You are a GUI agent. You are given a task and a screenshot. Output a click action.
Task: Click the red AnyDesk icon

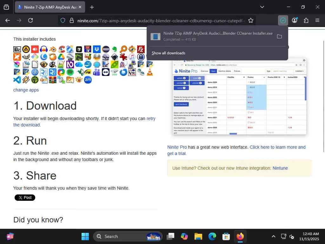click(35, 49)
